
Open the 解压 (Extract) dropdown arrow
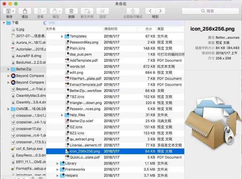point(60,11)
